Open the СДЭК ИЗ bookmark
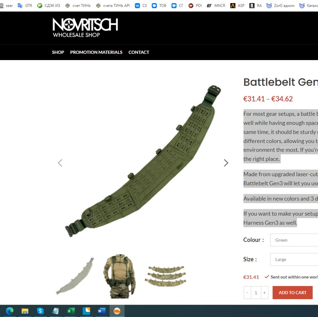 (x=49, y=5)
